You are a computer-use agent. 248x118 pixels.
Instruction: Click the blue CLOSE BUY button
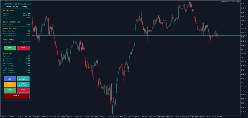coord(10,79)
